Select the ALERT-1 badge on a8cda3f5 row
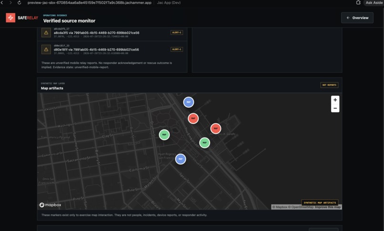This screenshot has width=384, height=231. [x=177, y=32]
